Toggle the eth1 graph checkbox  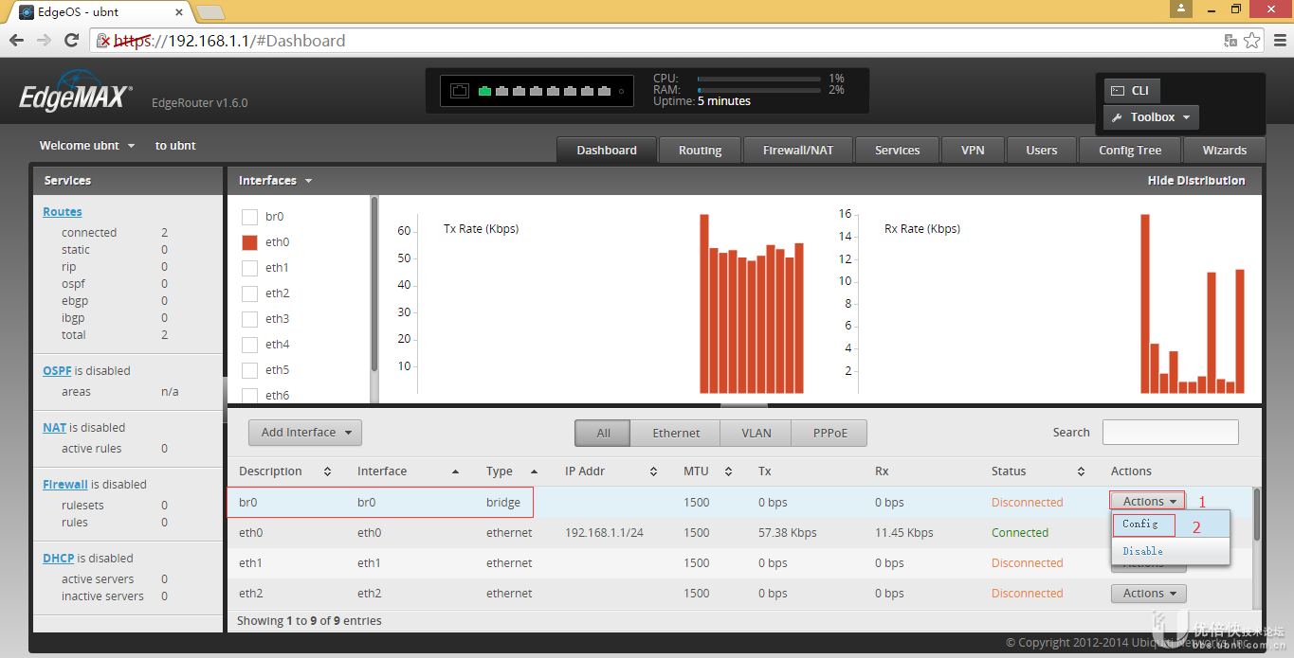point(250,268)
